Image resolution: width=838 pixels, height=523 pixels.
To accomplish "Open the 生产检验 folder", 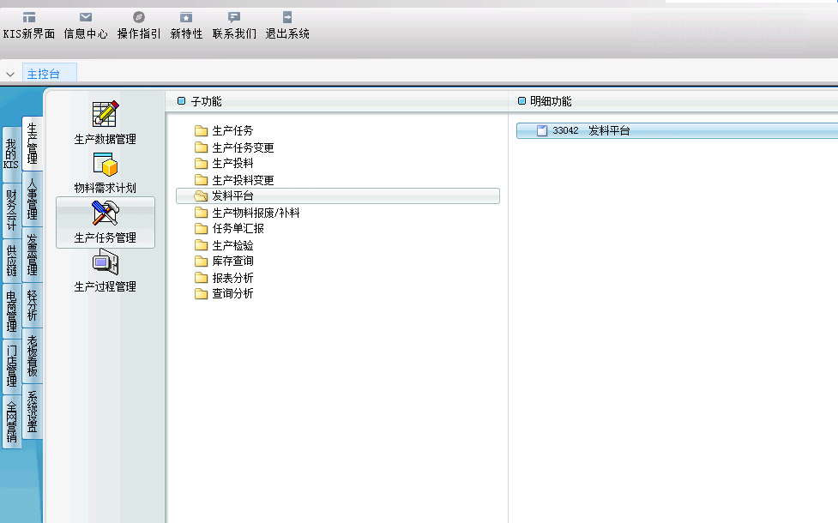I will 224,245.
